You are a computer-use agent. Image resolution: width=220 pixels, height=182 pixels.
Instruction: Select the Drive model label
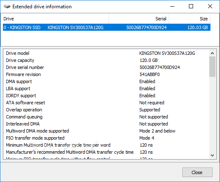point(17,53)
